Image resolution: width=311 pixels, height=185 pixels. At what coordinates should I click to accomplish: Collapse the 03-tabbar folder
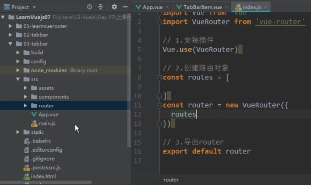point(11,44)
